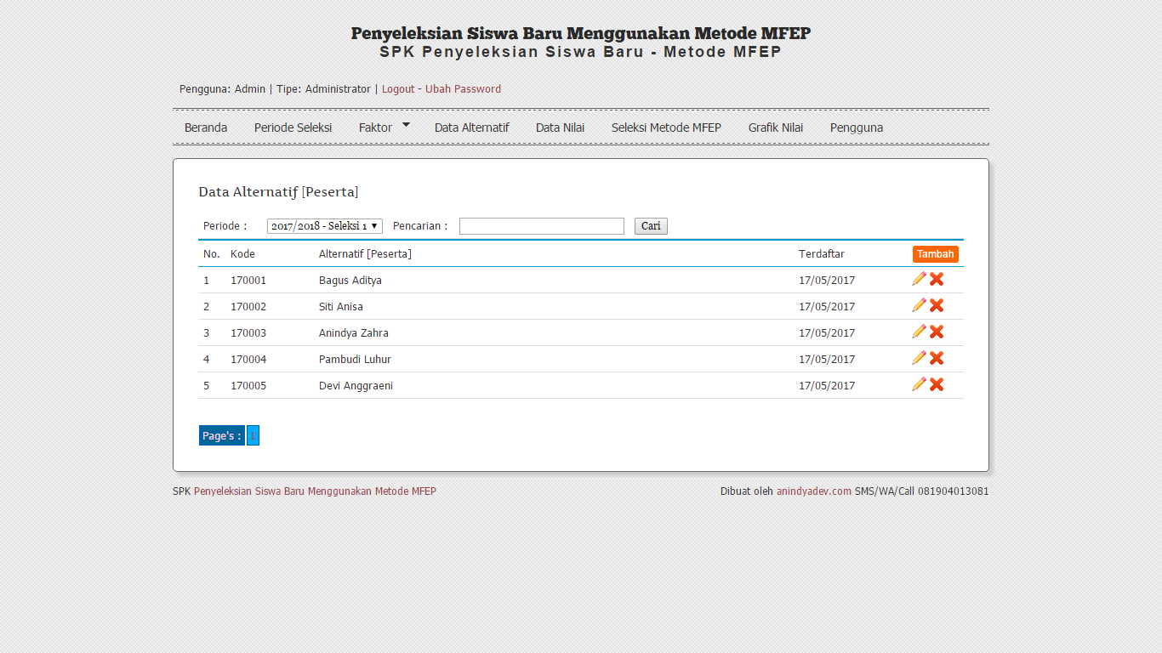Remove Siti Anisa using red X icon
Viewport: 1162px width, 653px height.
[937, 305]
